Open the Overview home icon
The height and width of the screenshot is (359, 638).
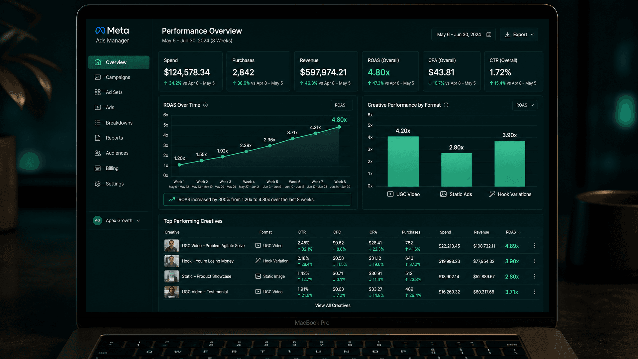98,62
